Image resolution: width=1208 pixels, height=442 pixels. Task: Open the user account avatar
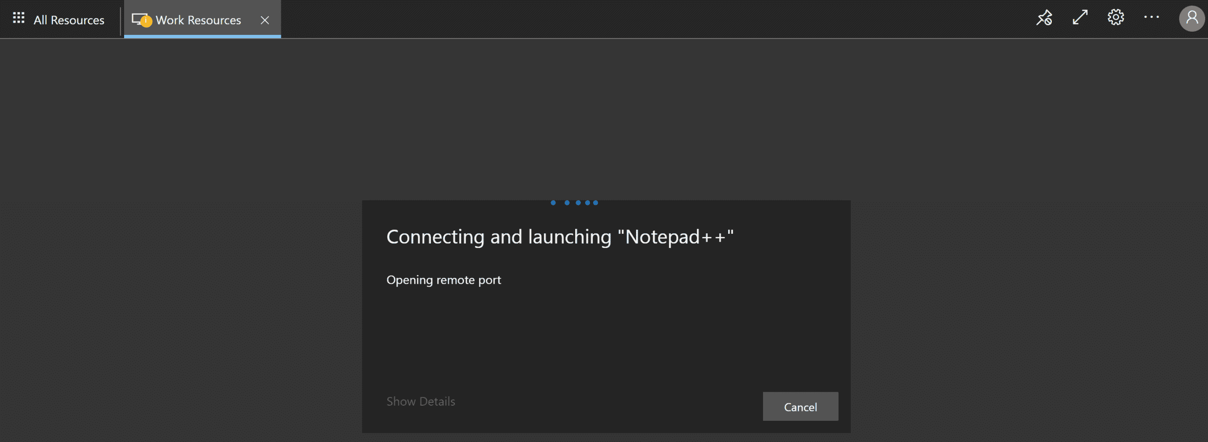[x=1191, y=18]
